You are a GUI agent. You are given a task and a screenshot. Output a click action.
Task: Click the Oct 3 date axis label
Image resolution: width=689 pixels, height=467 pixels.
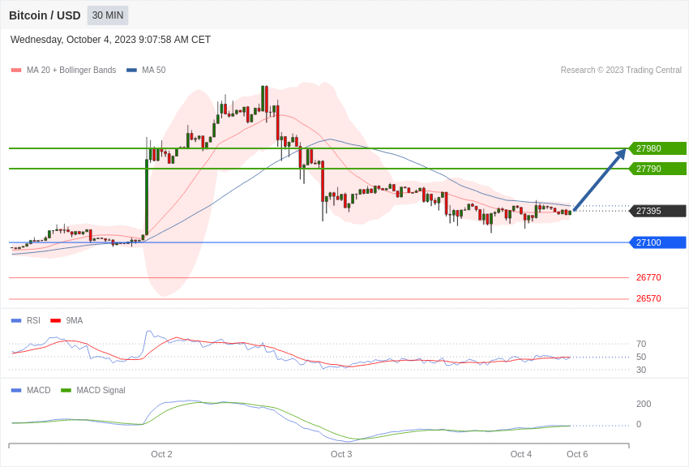click(x=341, y=454)
